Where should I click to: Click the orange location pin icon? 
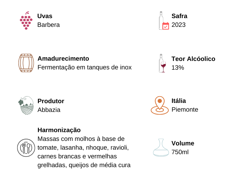[160, 105]
